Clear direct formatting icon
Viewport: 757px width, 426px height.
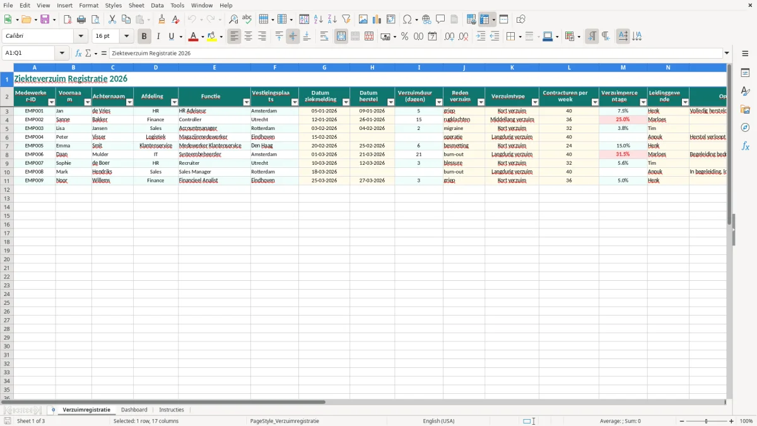coord(176,20)
